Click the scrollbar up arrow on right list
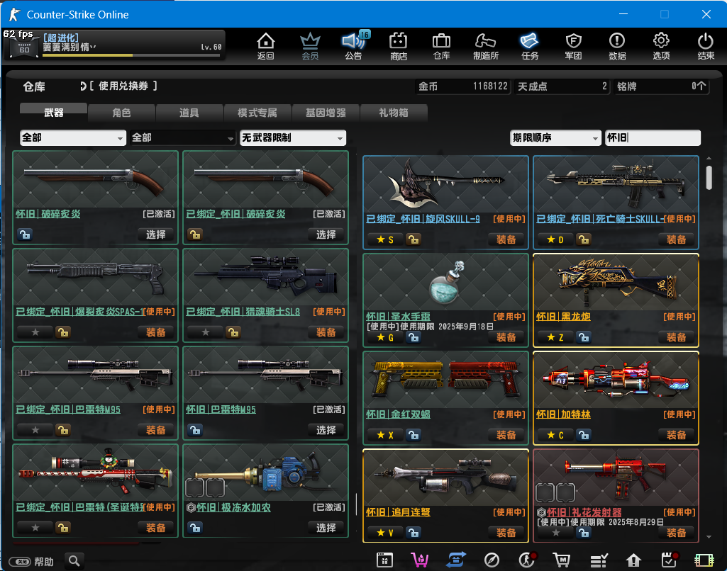This screenshot has width=727, height=571. point(709,159)
